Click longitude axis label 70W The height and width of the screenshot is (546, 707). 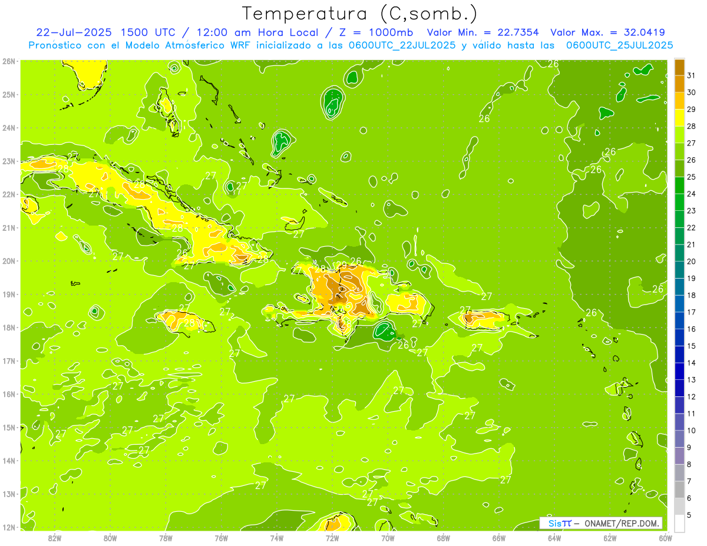388,538
